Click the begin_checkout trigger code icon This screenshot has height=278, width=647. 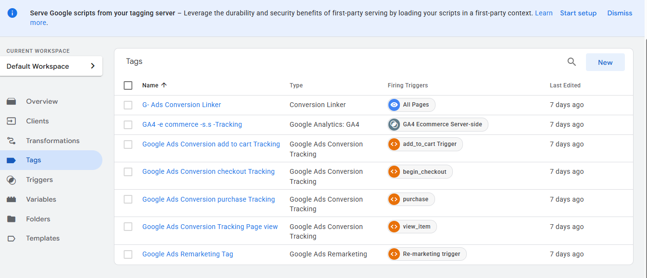(x=394, y=171)
